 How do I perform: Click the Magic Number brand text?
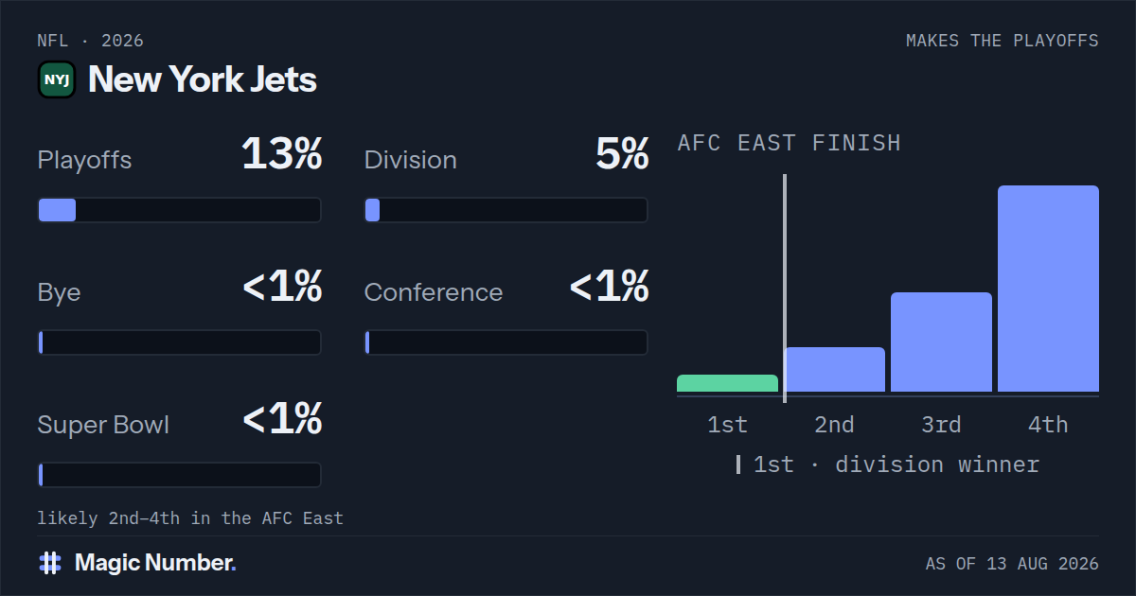click(155, 563)
